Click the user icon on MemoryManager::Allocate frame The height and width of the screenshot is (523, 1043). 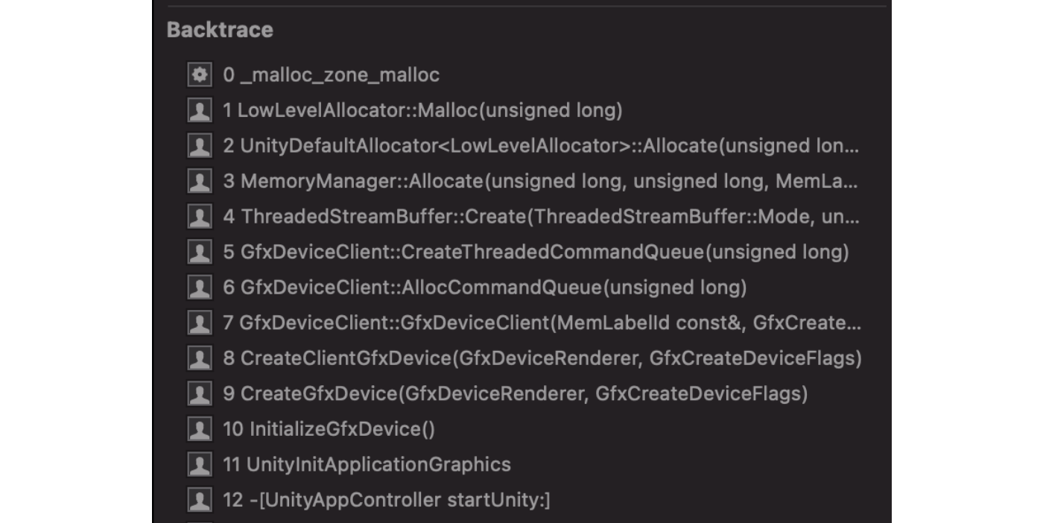click(199, 181)
